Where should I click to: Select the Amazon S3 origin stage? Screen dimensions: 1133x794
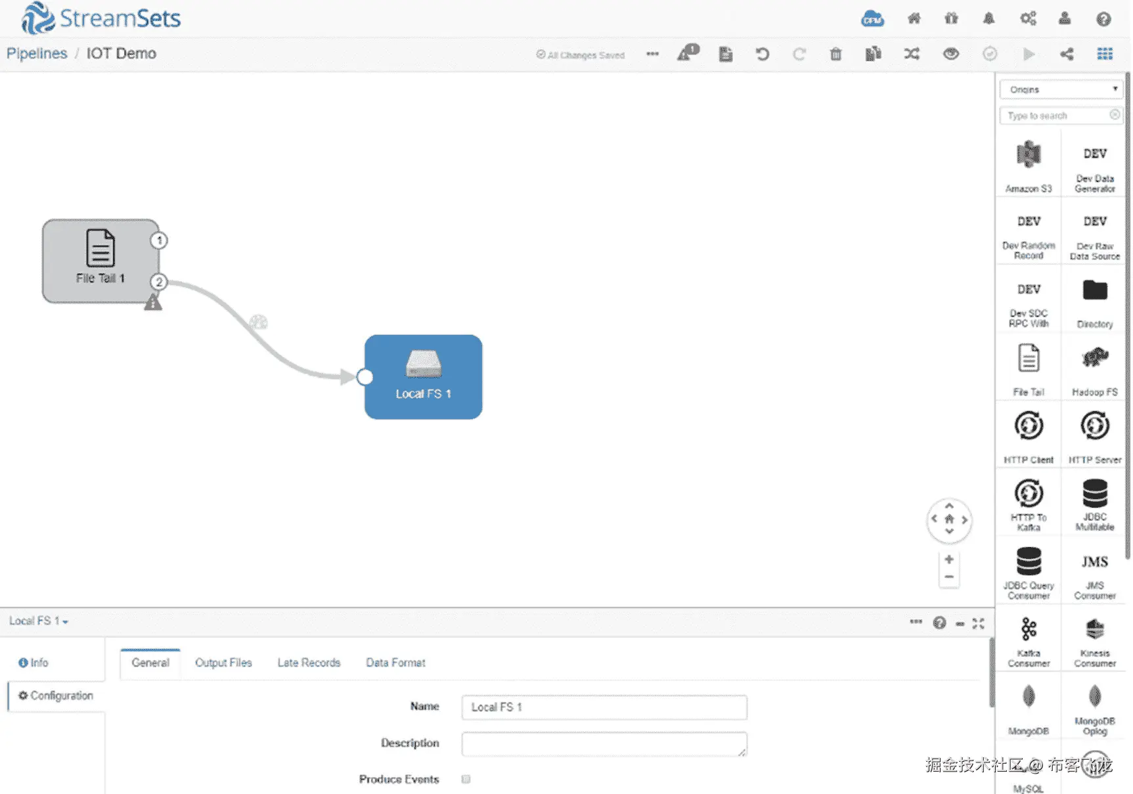[x=1029, y=166]
